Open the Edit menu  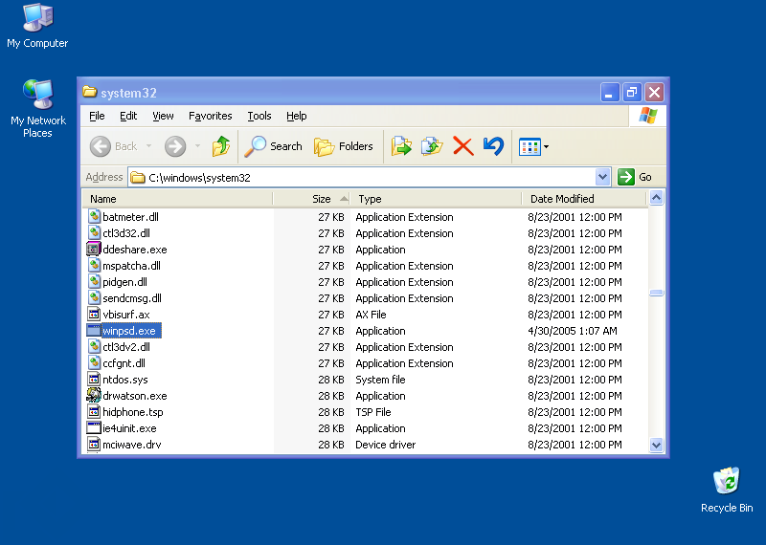(x=128, y=116)
